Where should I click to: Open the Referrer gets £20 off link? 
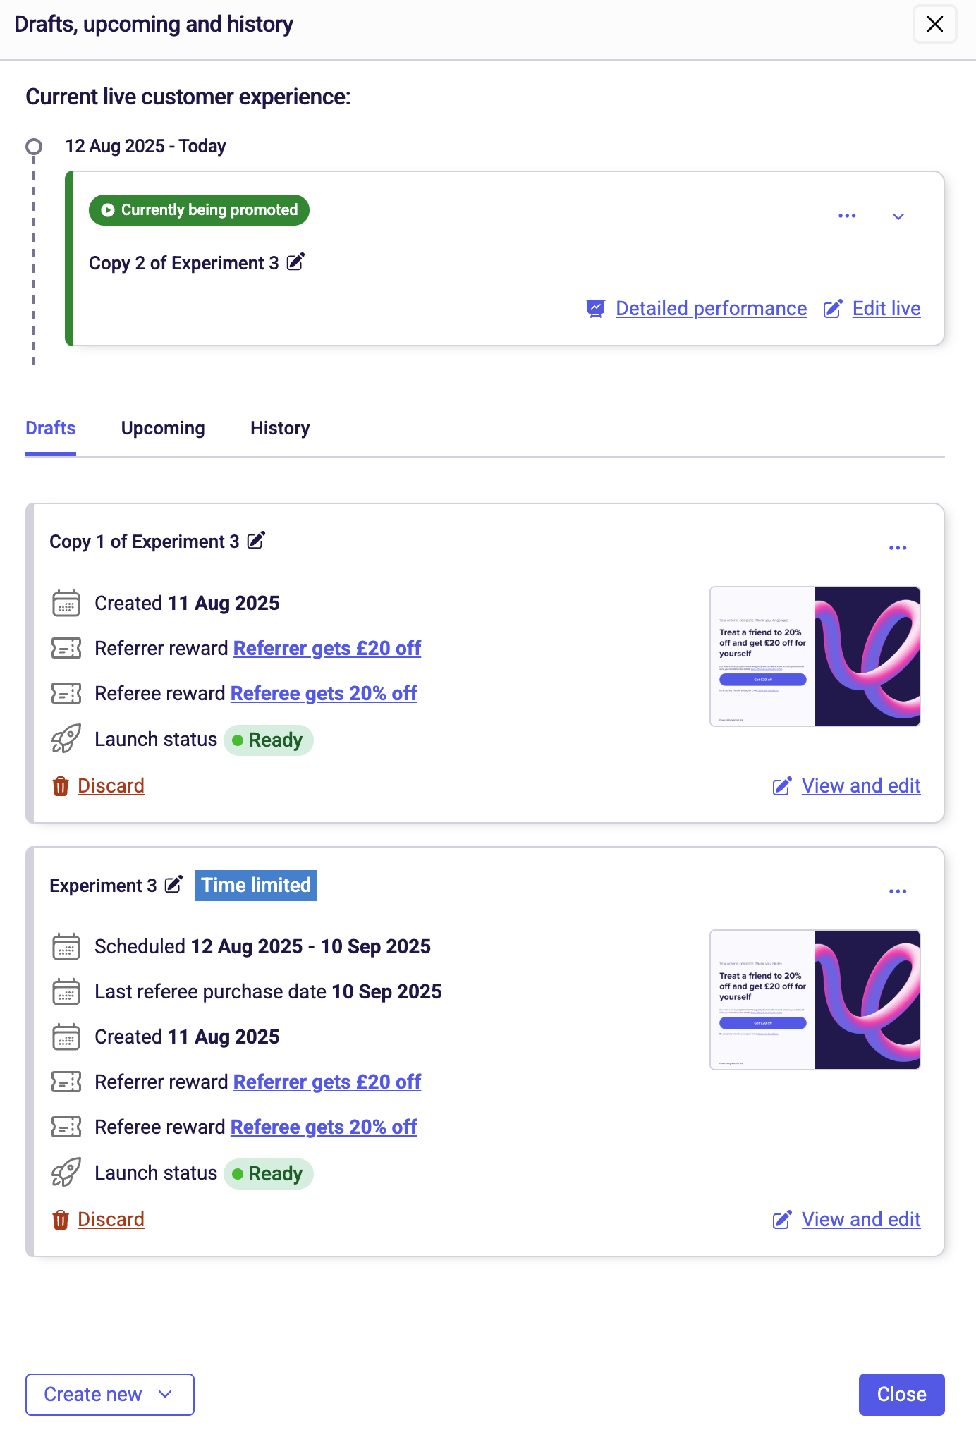[327, 648]
